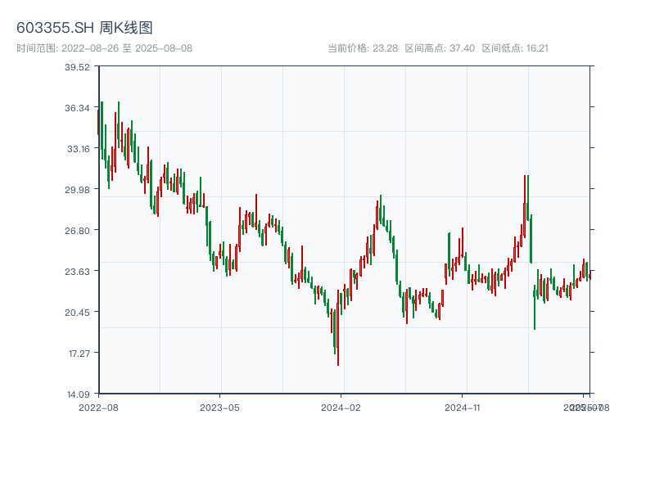This screenshot has width=655, height=491.
Task: Click the 17.27 price axis label
Action: tap(78, 354)
